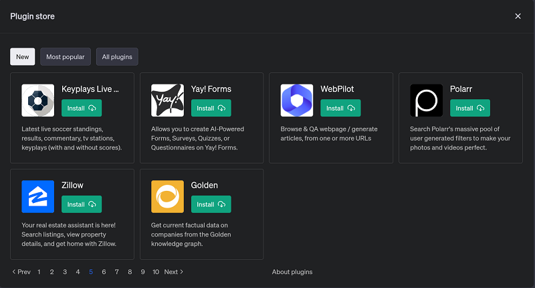Click the Golden plugin title
The image size is (535, 288).
[x=205, y=186]
